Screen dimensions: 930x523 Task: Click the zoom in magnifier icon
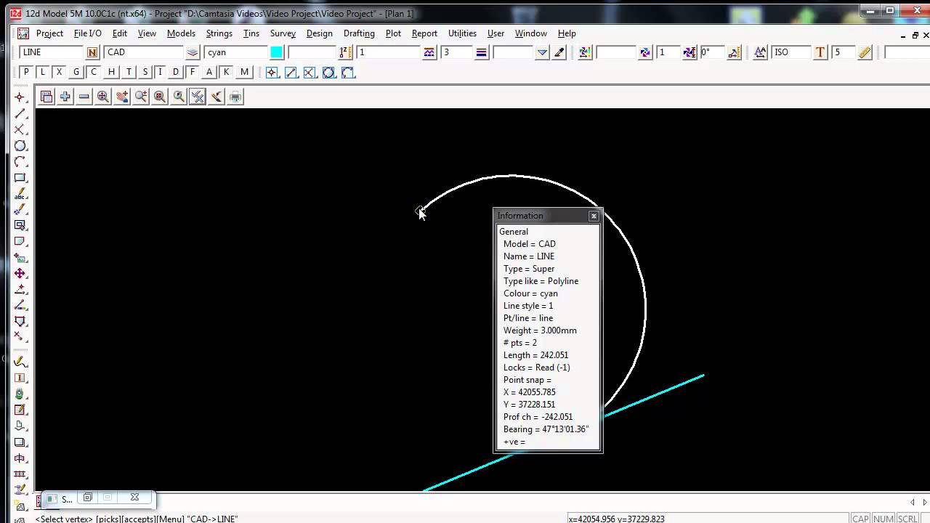click(x=103, y=97)
